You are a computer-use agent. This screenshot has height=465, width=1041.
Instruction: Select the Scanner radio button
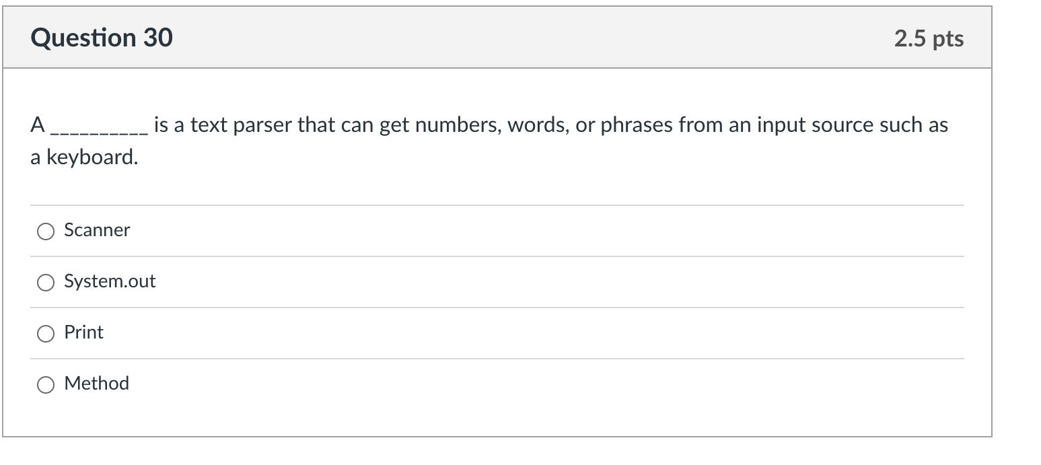click(x=45, y=231)
